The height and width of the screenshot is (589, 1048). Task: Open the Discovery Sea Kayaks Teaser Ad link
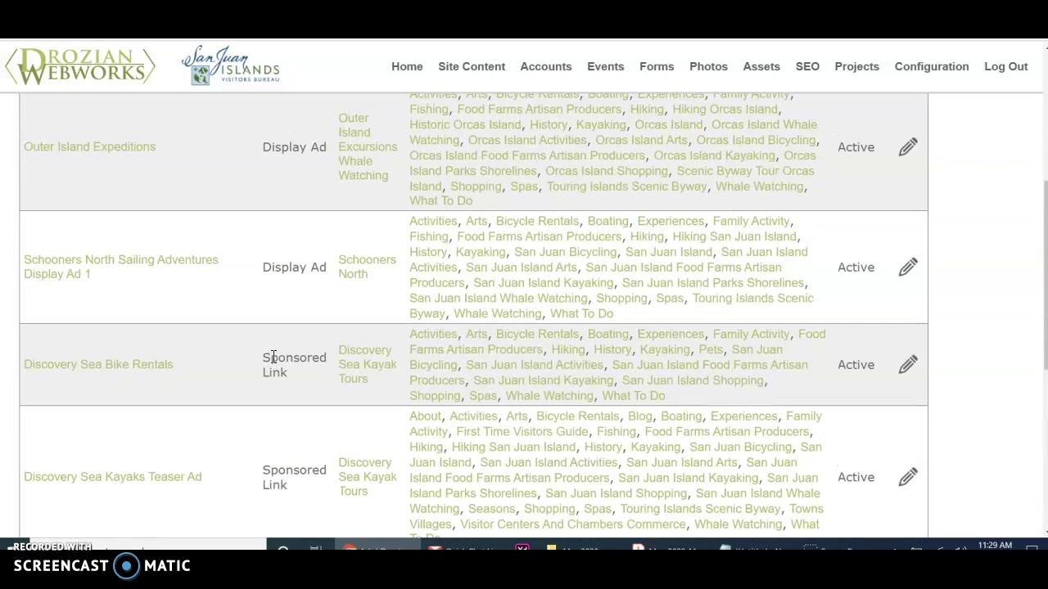[113, 476]
